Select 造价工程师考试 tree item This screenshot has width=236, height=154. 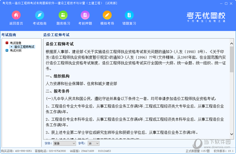(24, 47)
